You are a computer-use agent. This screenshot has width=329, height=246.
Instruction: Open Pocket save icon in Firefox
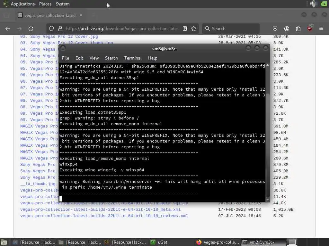(x=275, y=29)
